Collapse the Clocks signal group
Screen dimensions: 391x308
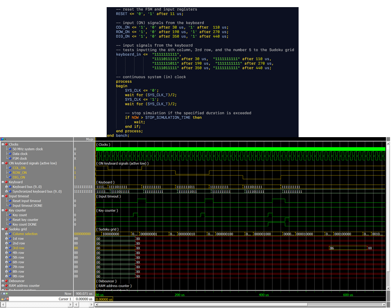3,144
